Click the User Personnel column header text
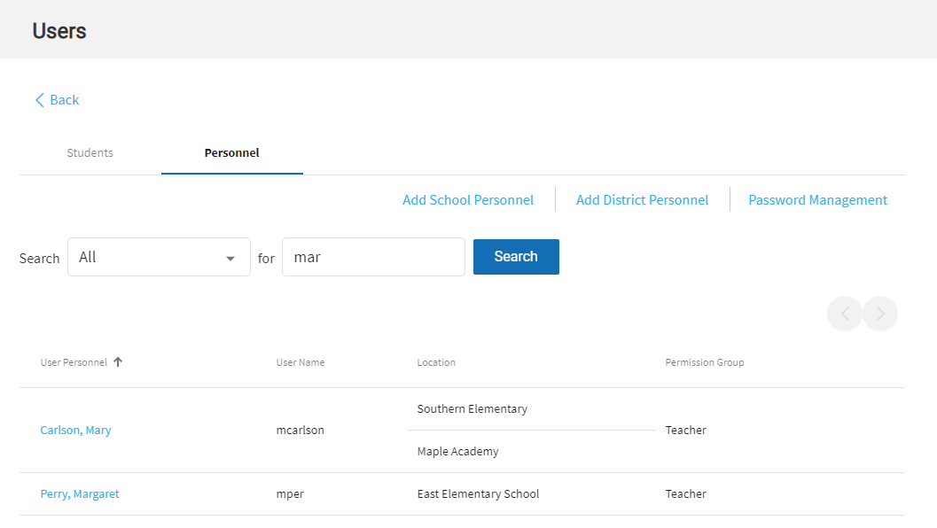Image resolution: width=937 pixels, height=528 pixels. click(74, 362)
